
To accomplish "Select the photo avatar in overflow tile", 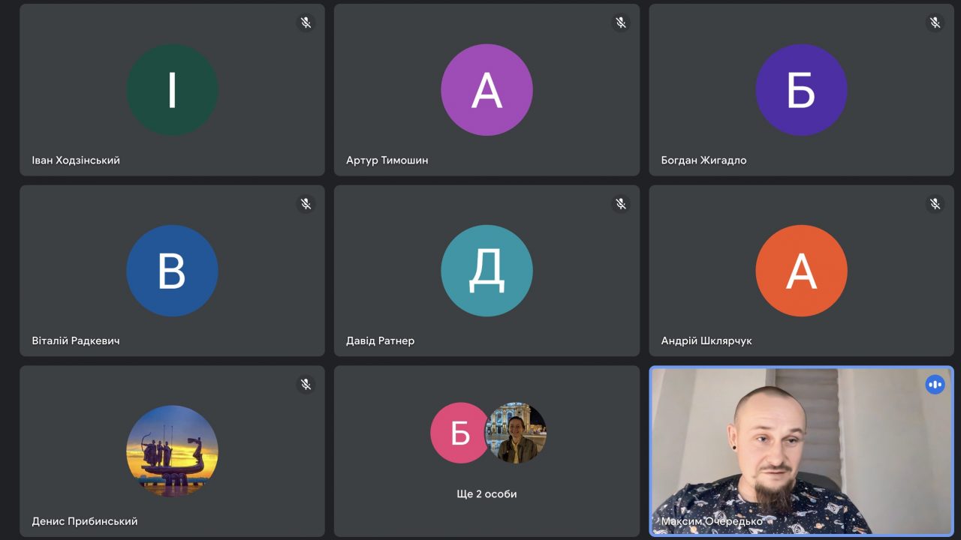I will [x=516, y=433].
